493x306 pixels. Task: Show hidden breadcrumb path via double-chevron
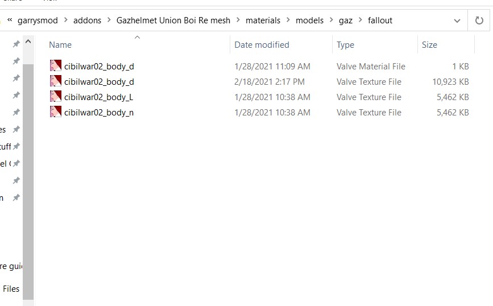(10, 20)
